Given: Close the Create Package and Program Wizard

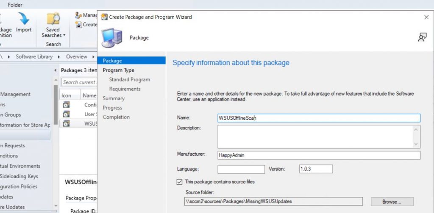Looking at the screenshot, I should 426,17.
